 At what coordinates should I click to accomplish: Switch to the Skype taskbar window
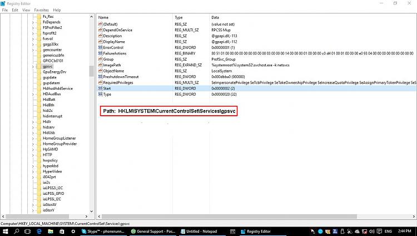click(103, 231)
